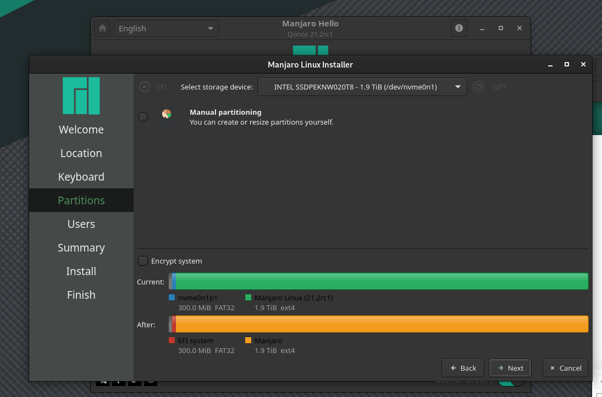Screen dimensions: 602x397
Task: Select the Users step in the sidebar
Action: (x=81, y=224)
